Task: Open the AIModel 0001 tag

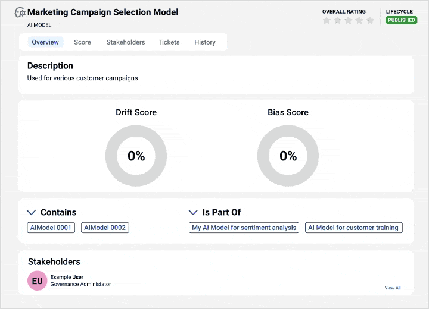Action: point(51,228)
